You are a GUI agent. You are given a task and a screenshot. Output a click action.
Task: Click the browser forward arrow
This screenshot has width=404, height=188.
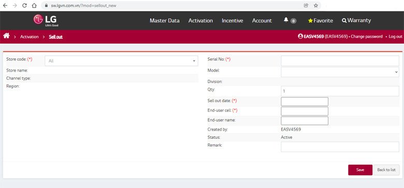15,5
